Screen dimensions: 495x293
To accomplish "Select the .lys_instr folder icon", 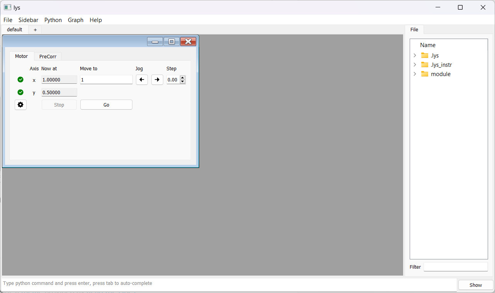I will pyautogui.click(x=425, y=64).
